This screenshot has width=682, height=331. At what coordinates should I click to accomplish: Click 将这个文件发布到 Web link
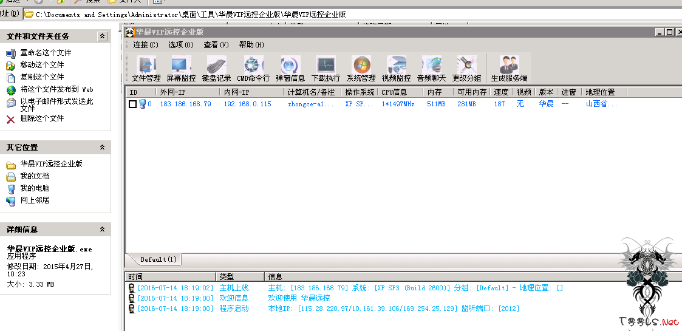click(x=56, y=89)
